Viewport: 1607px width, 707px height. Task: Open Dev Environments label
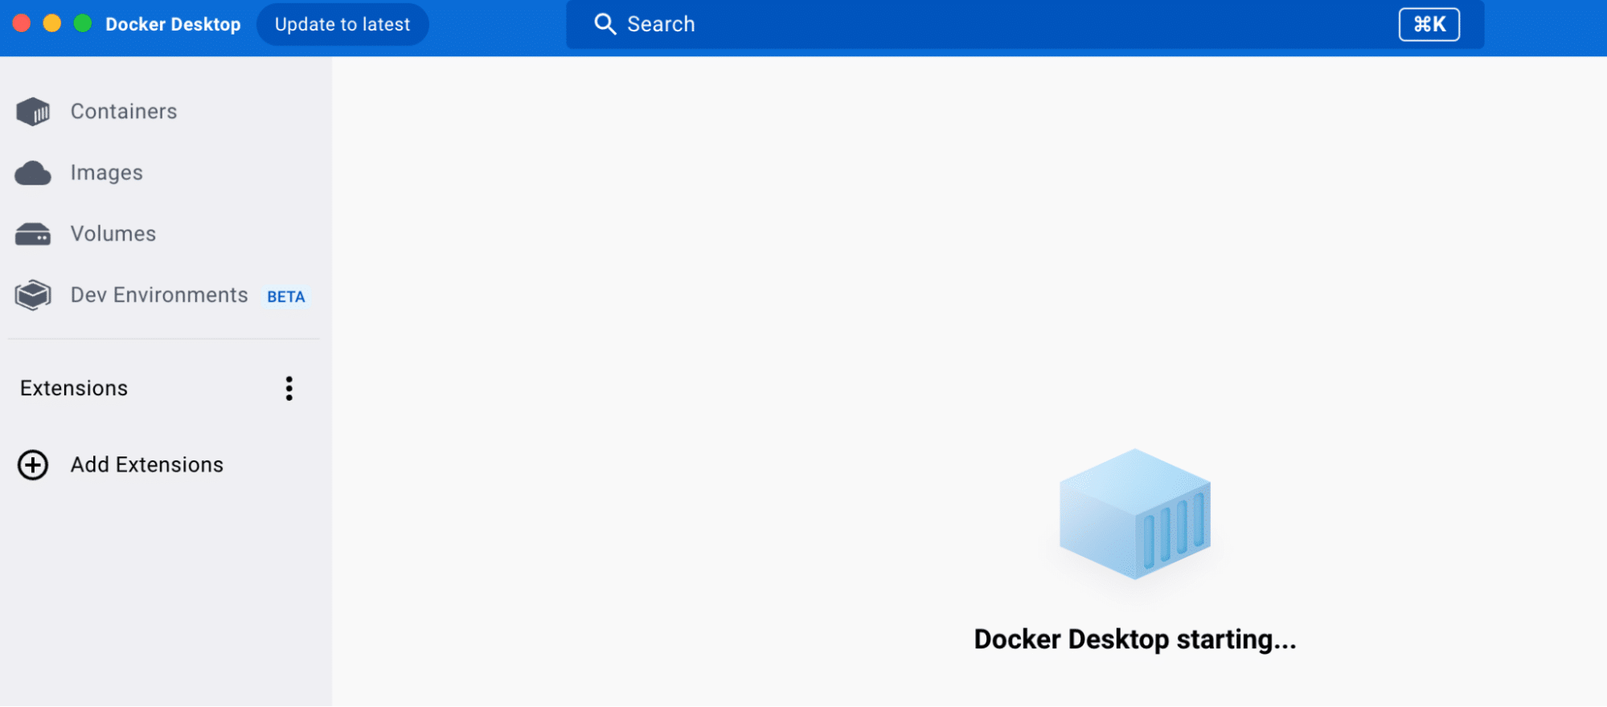[159, 295]
